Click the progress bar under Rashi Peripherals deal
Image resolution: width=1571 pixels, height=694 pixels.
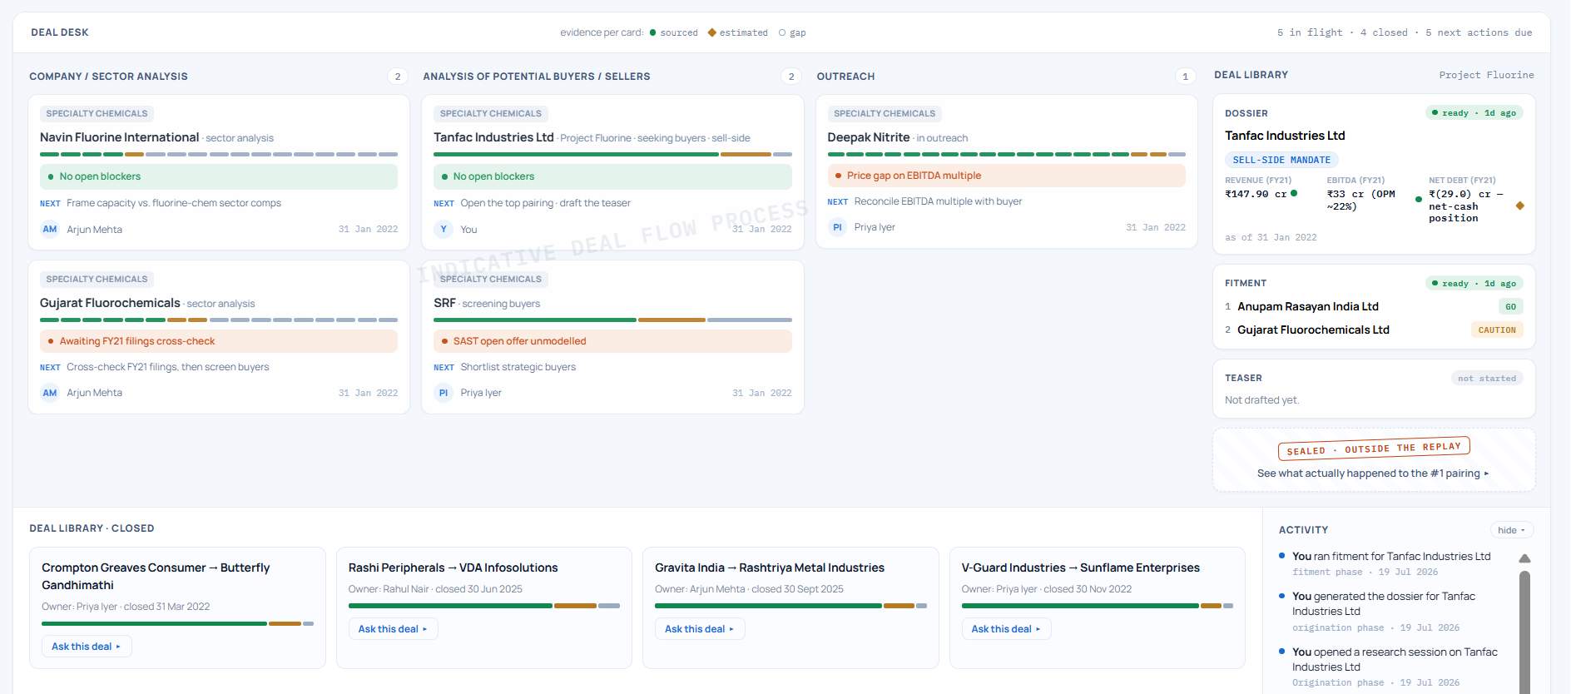pos(484,606)
